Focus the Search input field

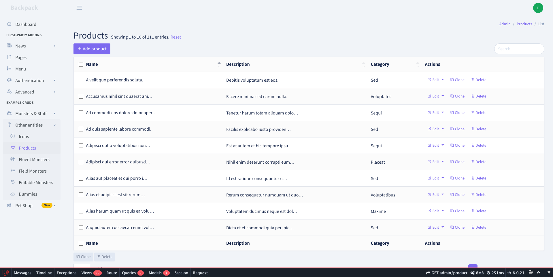pos(519,49)
